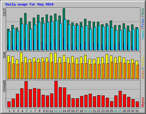
Task: Select day label 21 on the axis
Action: click(x=94, y=111)
